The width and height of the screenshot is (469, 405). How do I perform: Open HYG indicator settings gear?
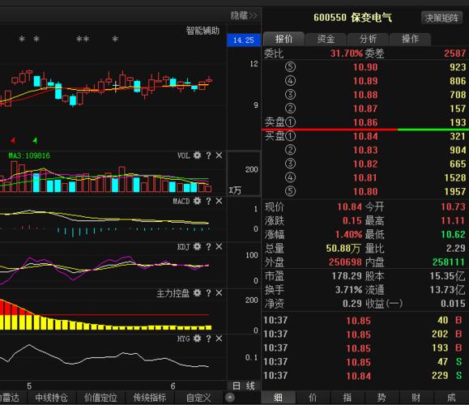click(x=197, y=339)
